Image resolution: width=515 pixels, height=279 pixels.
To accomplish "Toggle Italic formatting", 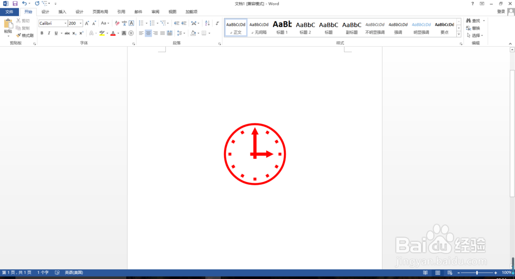I will 49,33.
